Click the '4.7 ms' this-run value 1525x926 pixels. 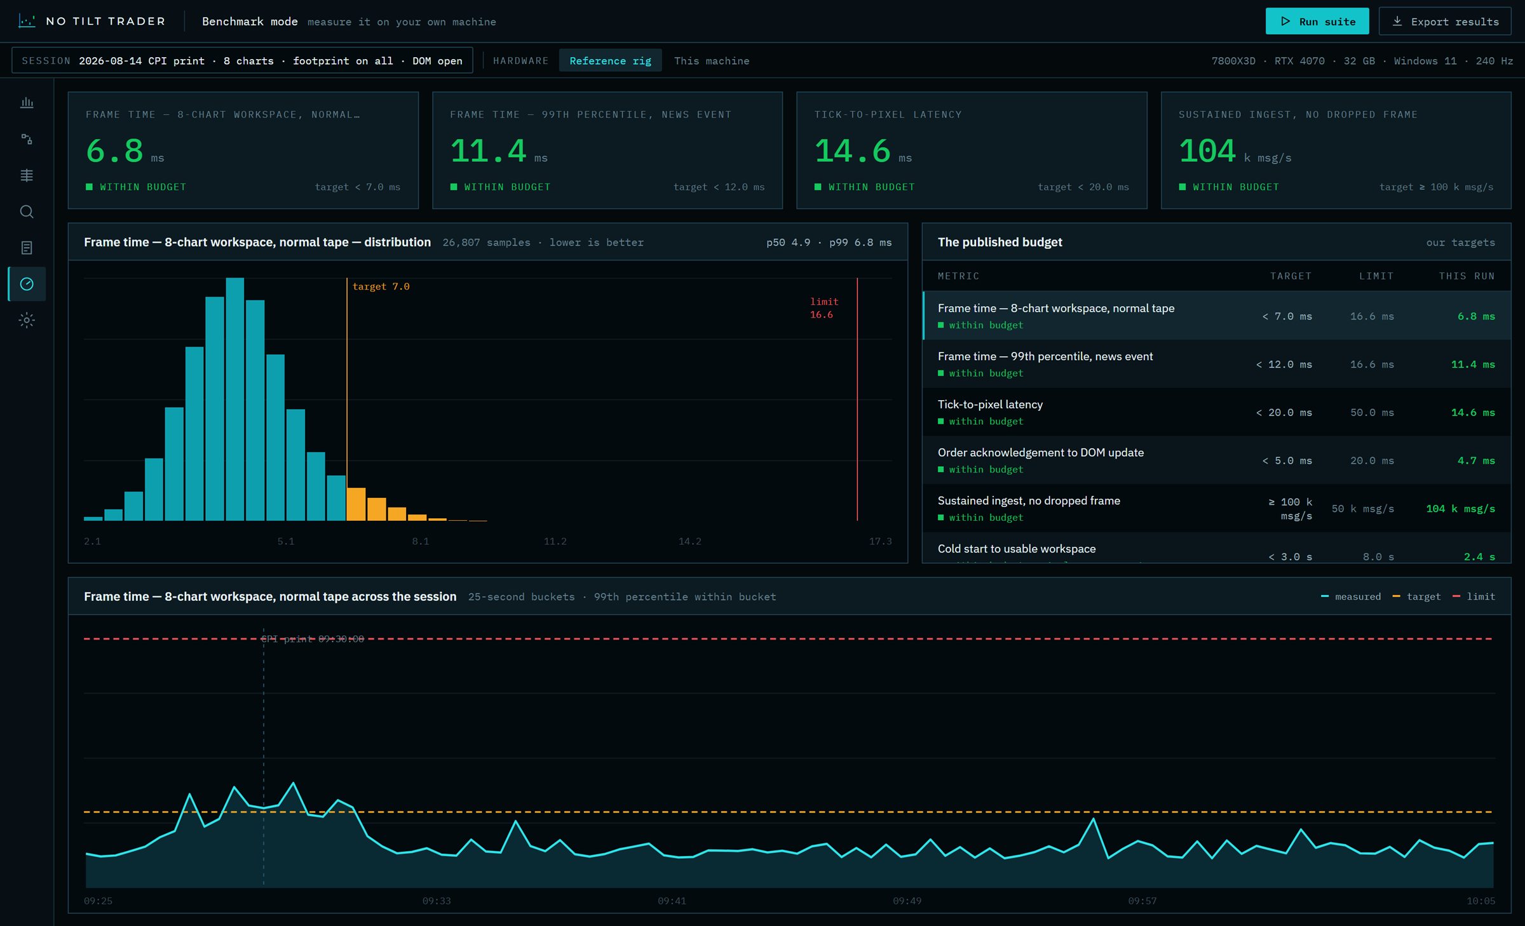point(1475,460)
